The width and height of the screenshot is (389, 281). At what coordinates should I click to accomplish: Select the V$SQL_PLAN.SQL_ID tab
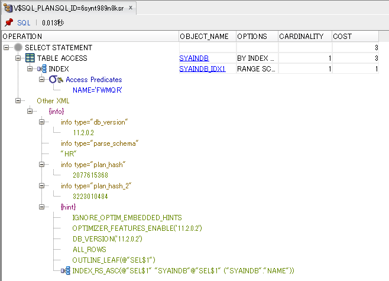pyautogui.click(x=70, y=8)
